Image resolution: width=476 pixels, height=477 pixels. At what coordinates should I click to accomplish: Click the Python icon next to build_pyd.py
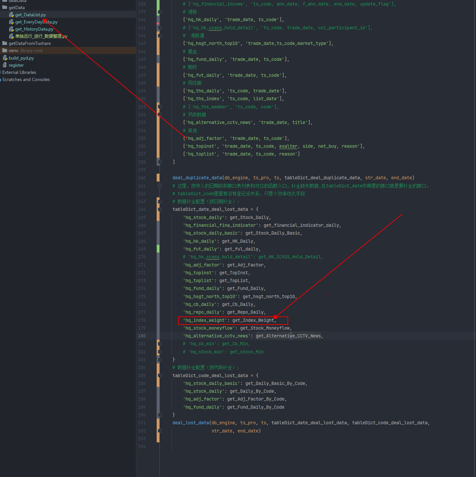(5, 58)
